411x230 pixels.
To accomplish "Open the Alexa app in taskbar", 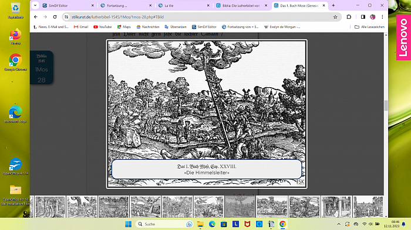I will pos(259,224).
